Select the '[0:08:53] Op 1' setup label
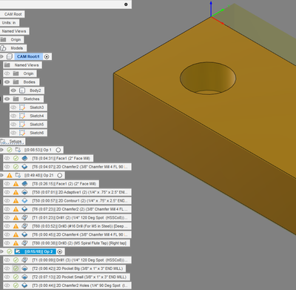Screen dimensions: 296x290 pyautogui.click(x=38, y=150)
